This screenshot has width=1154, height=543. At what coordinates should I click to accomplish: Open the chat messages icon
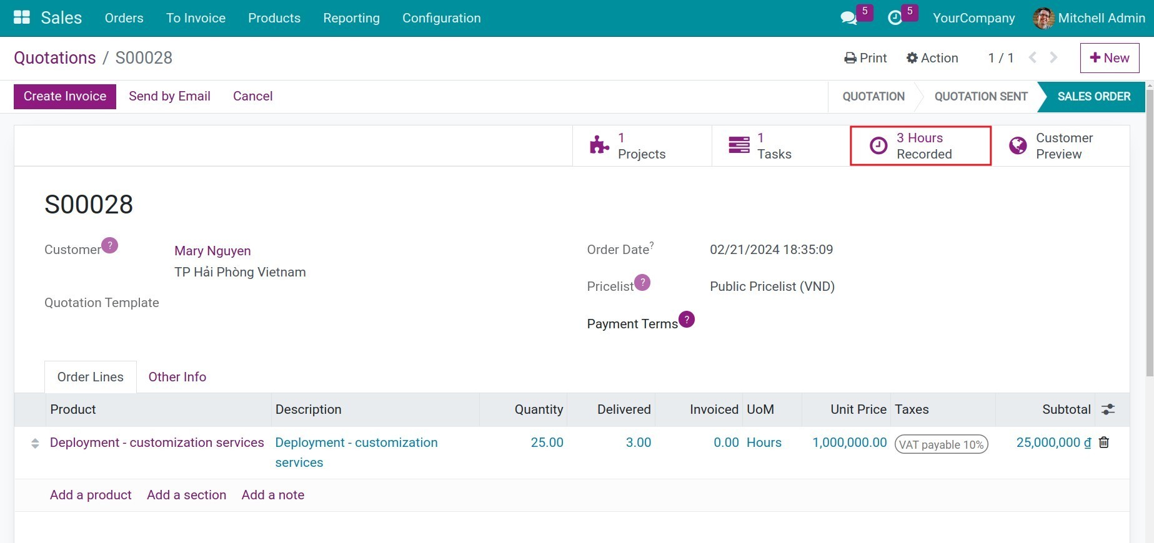848,18
